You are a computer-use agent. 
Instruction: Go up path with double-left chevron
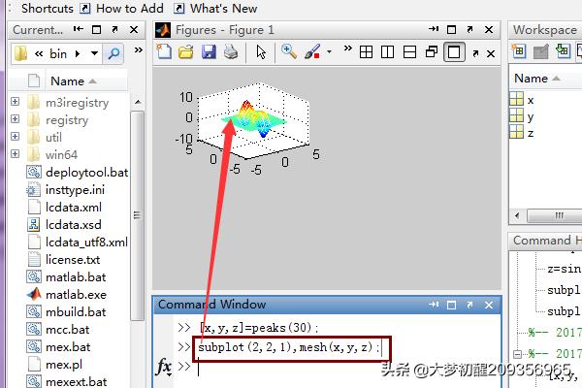pyautogui.click(x=39, y=54)
